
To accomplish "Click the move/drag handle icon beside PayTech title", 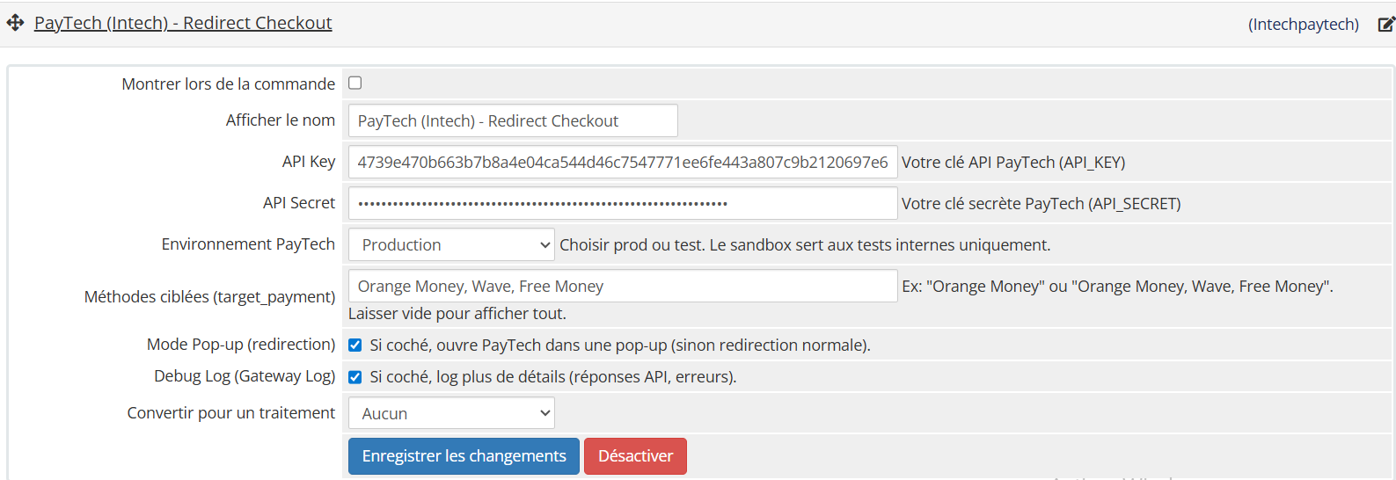I will tap(15, 23).
